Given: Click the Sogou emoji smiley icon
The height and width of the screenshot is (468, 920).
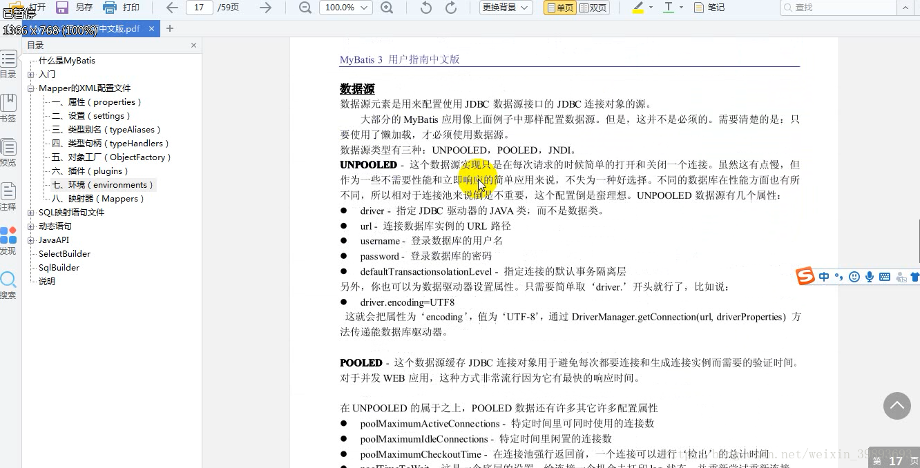Looking at the screenshot, I should (x=854, y=277).
